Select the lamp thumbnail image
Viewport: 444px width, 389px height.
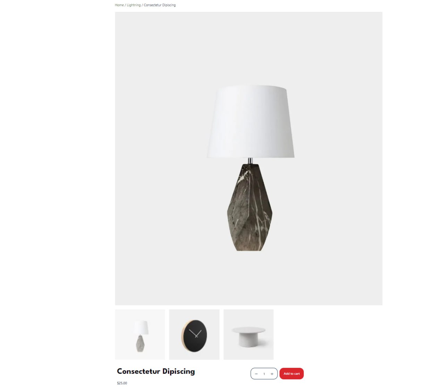140,334
